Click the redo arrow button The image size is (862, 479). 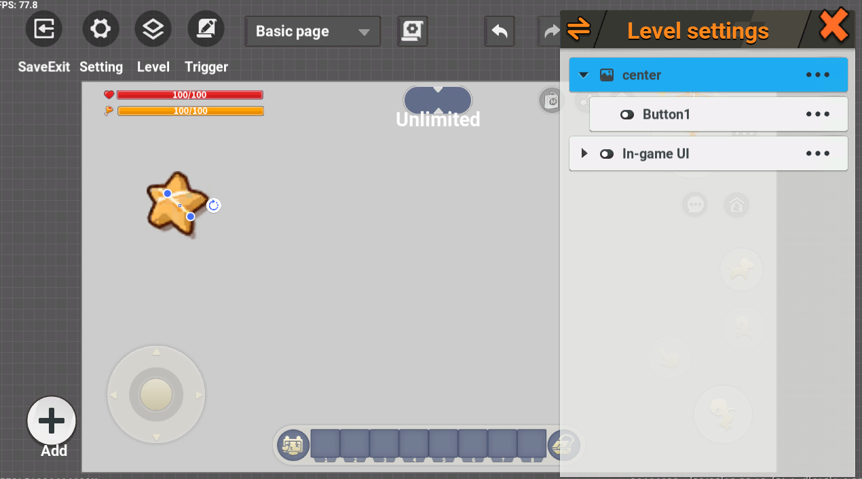(x=551, y=31)
